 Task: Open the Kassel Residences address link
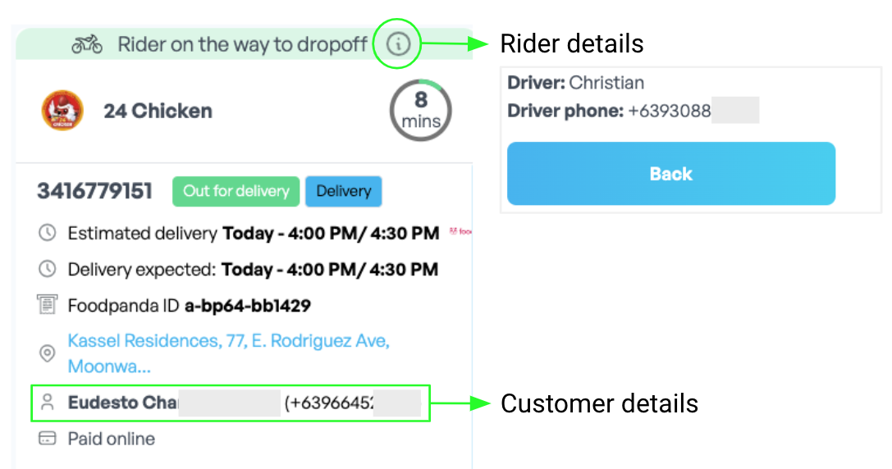pyautogui.click(x=229, y=353)
